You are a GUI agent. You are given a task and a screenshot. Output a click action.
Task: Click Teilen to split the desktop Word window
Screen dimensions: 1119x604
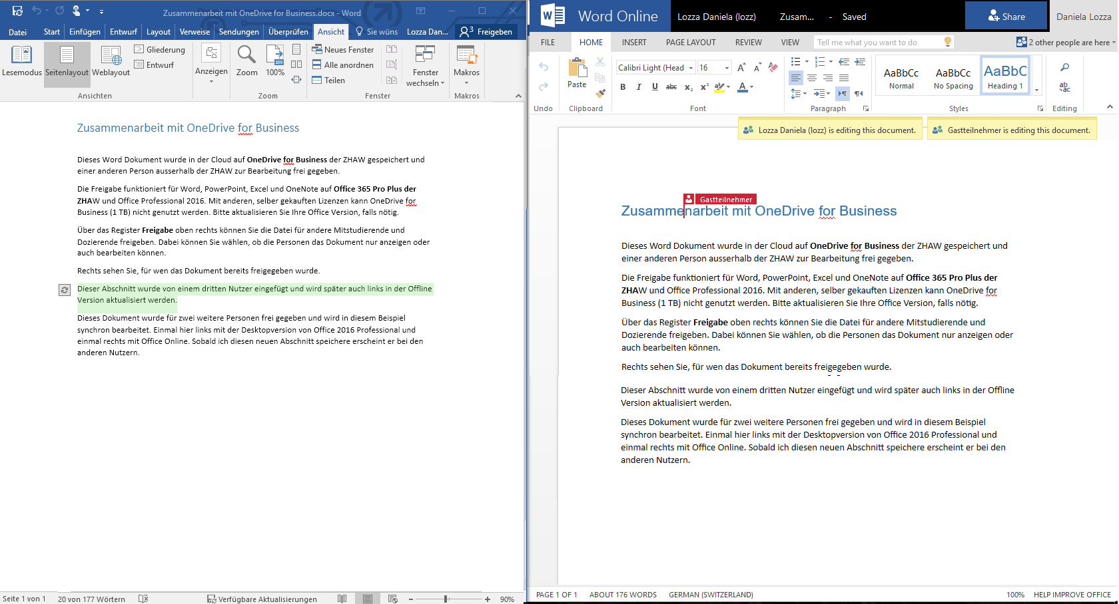pyautogui.click(x=328, y=80)
